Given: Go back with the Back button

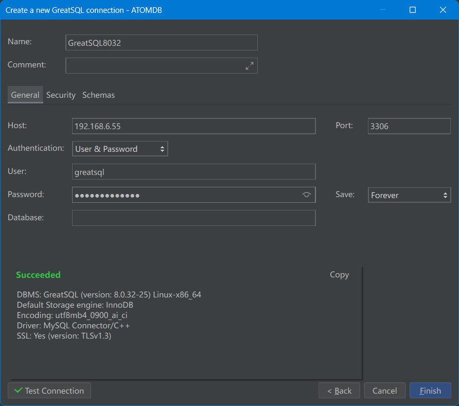Looking at the screenshot, I should pos(339,391).
